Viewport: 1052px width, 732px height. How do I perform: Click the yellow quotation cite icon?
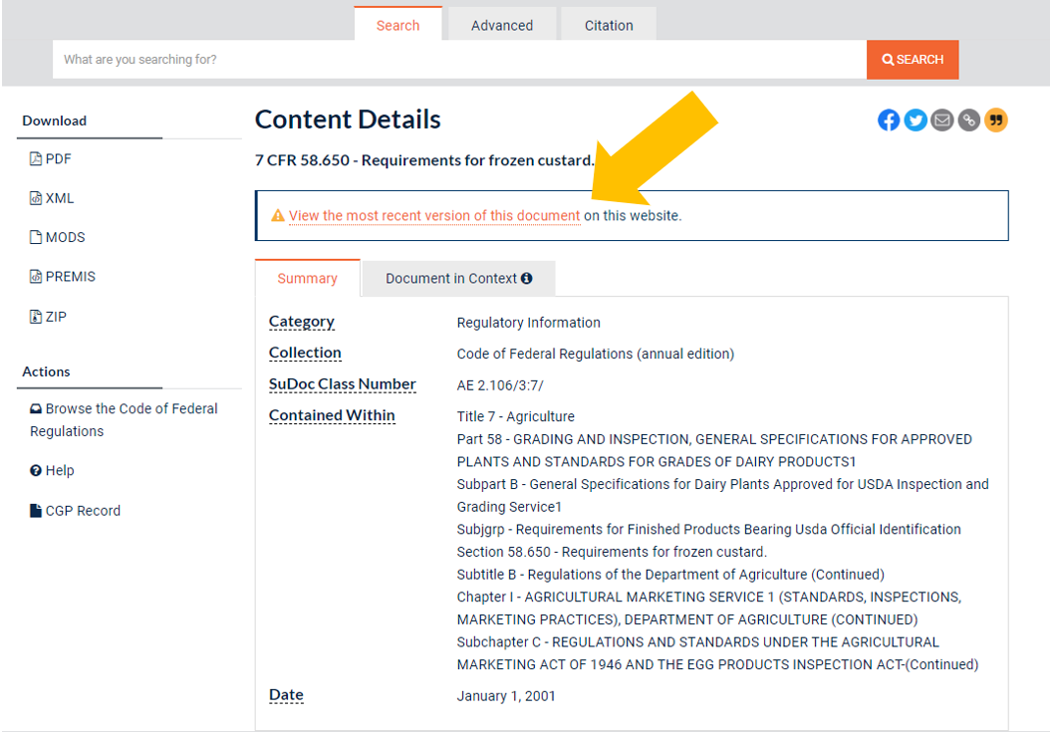[x=996, y=121]
